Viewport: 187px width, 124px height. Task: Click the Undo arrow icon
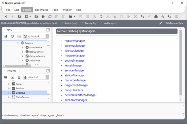tap(142, 17)
